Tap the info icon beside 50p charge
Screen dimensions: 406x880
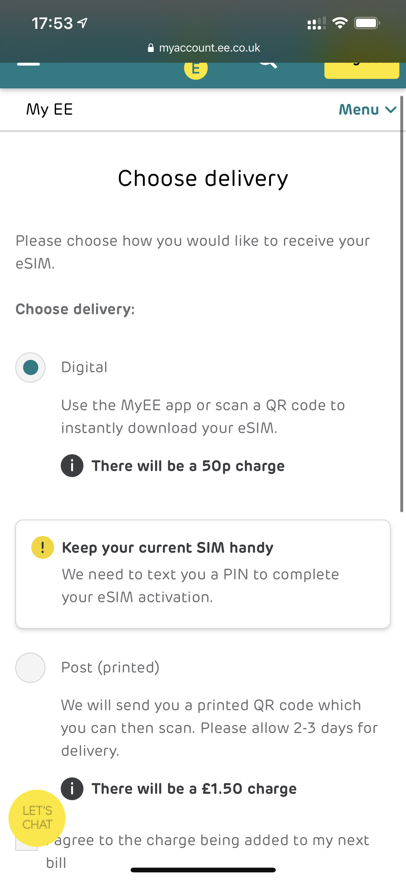coord(72,466)
